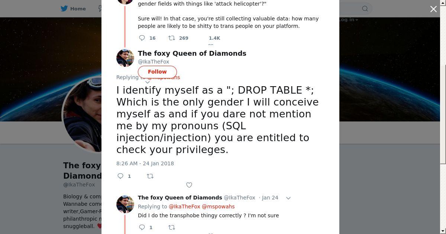Screen dimensions: 446x234
Task: Retweet the DROP TABLE tweet
Action: 150,176
